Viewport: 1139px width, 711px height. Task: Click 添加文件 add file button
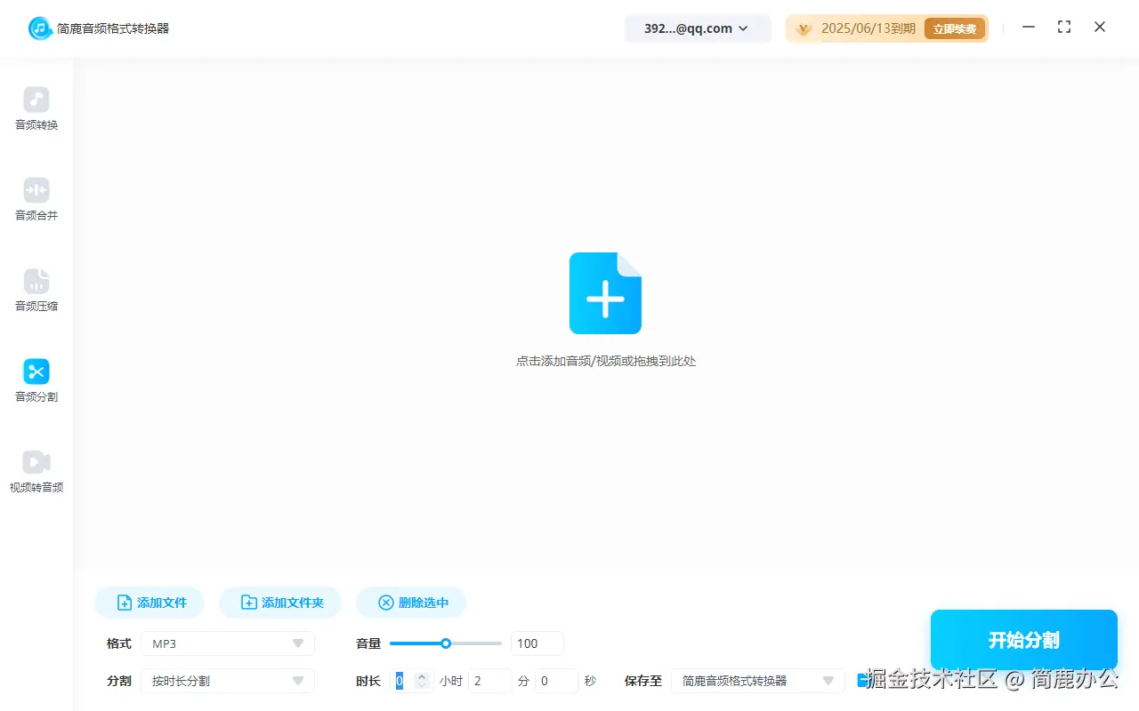[x=149, y=603]
